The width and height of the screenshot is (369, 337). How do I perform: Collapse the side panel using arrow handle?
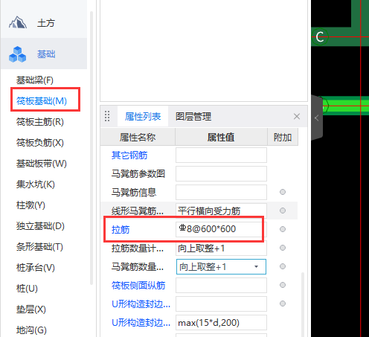coord(317,118)
